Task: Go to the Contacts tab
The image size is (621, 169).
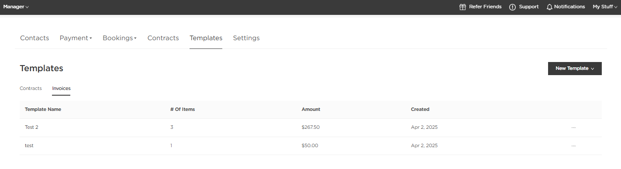Action: (34, 38)
